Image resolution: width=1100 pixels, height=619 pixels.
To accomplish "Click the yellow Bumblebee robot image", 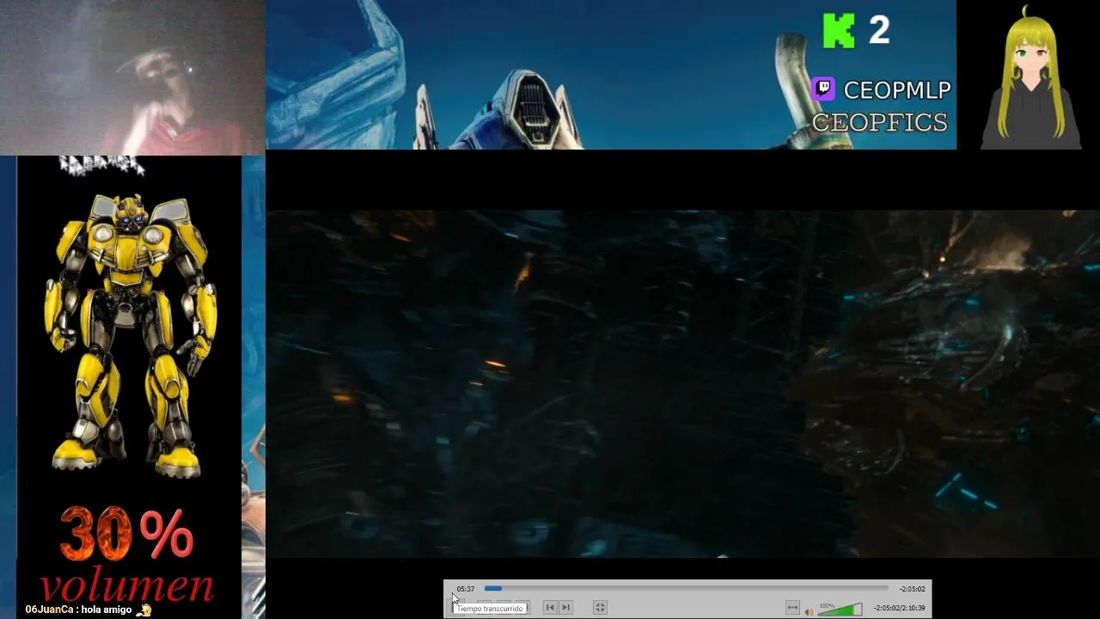I will [x=130, y=335].
